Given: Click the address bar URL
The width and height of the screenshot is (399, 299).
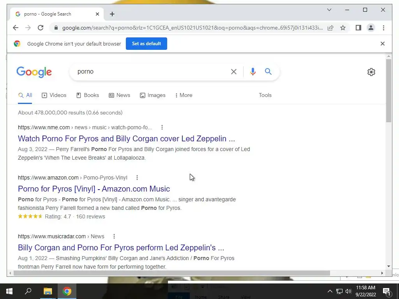Looking at the screenshot, I should [x=192, y=28].
